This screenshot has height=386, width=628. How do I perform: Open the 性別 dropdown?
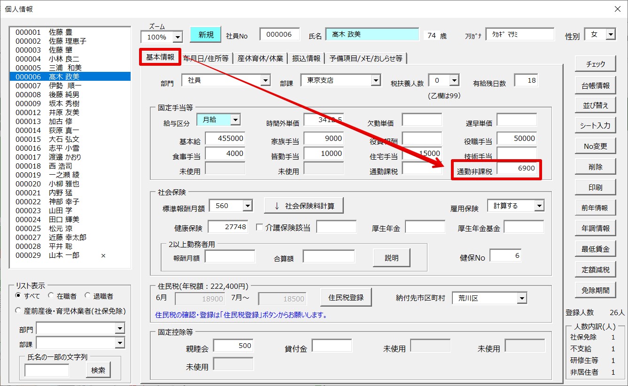pos(610,35)
